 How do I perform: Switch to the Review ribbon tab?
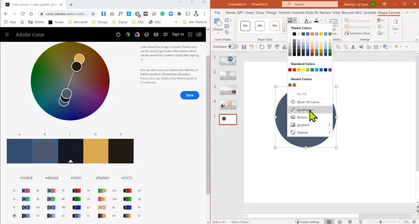(325, 13)
